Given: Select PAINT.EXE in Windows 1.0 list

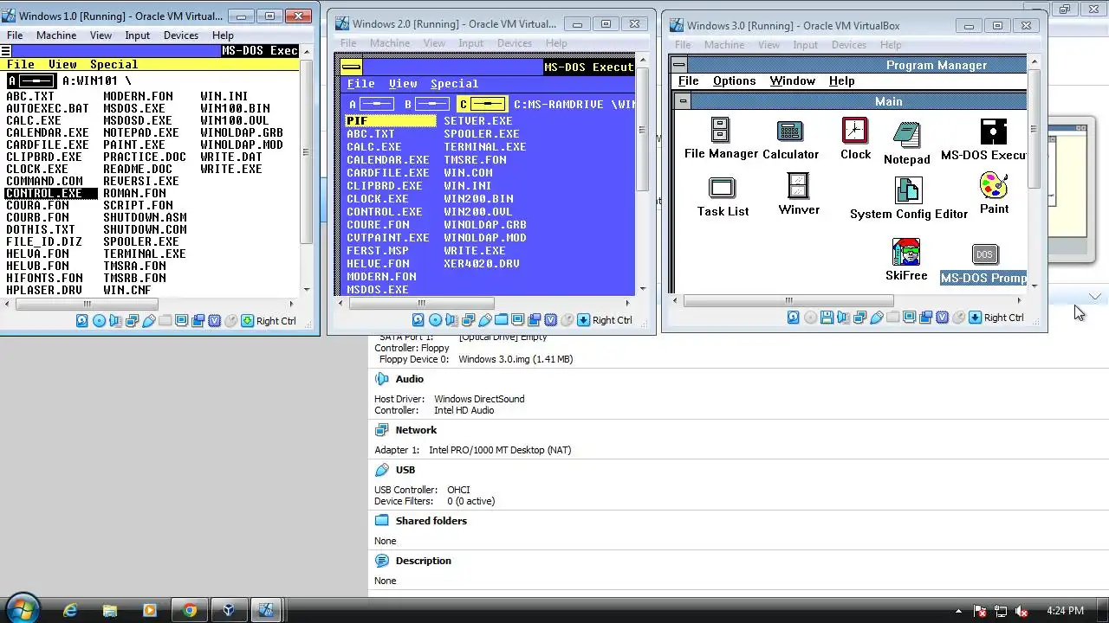Looking at the screenshot, I should point(134,145).
